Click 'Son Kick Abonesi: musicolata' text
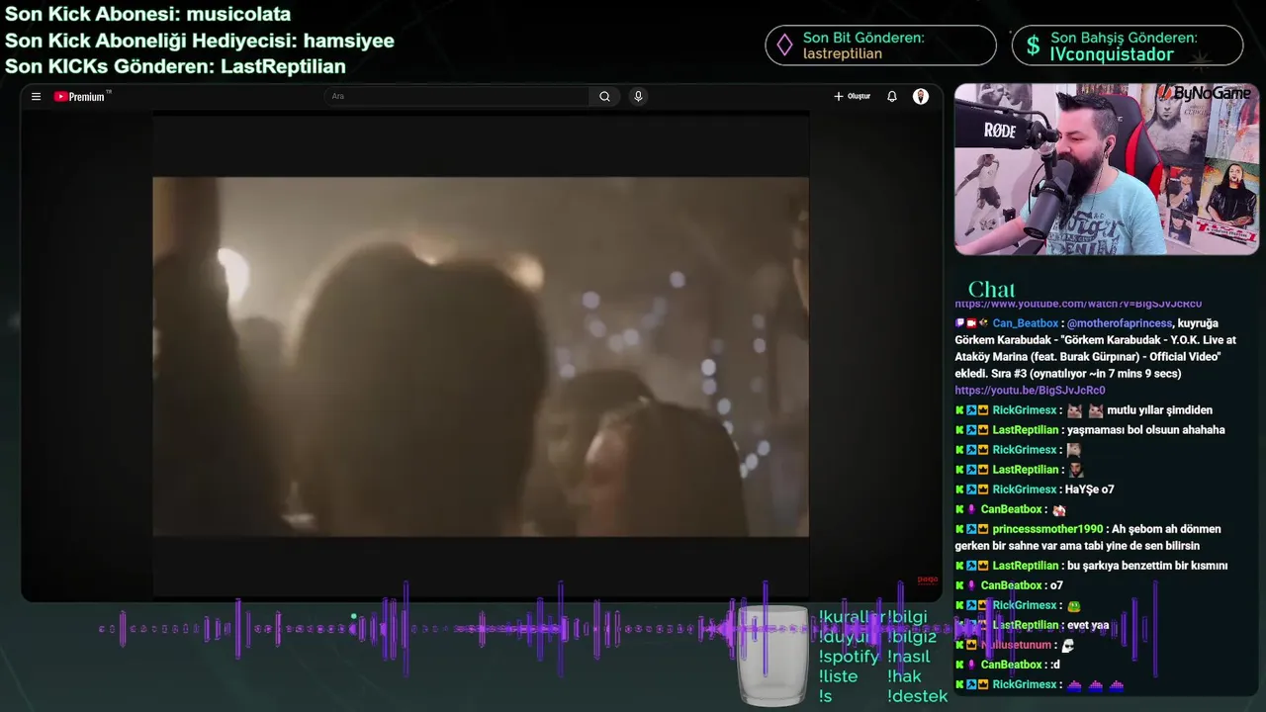Screen dimensions: 1266x712 [x=148, y=14]
